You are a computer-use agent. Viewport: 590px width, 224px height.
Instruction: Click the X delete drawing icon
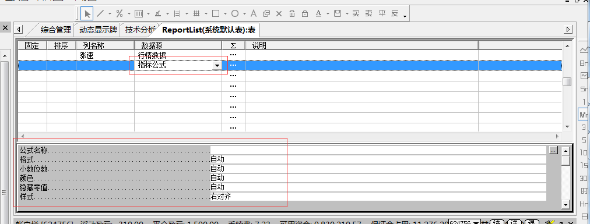(279, 14)
